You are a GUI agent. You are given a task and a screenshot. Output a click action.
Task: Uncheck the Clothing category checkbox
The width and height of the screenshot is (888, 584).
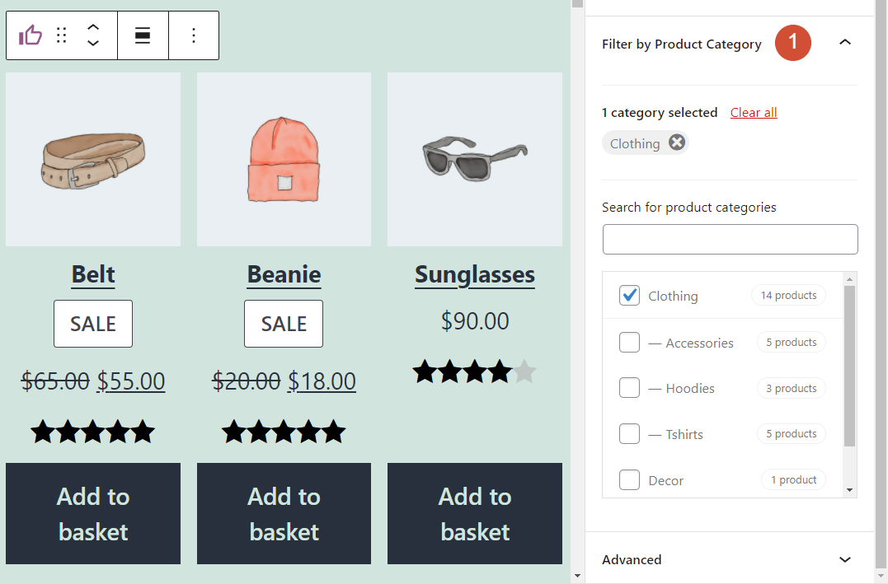(629, 295)
